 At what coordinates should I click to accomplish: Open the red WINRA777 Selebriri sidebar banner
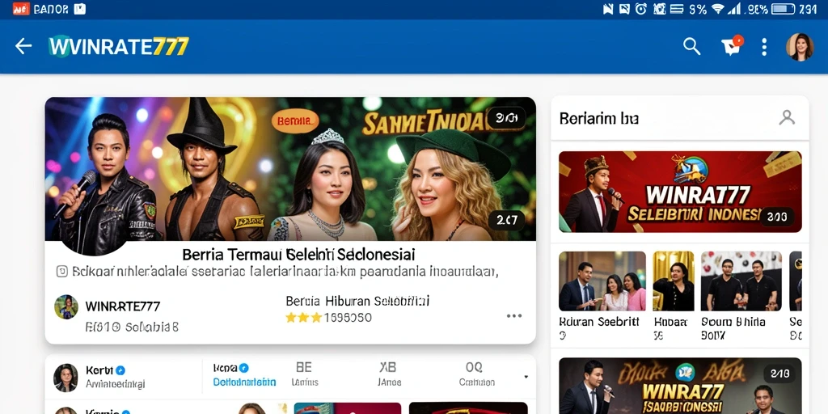point(680,192)
